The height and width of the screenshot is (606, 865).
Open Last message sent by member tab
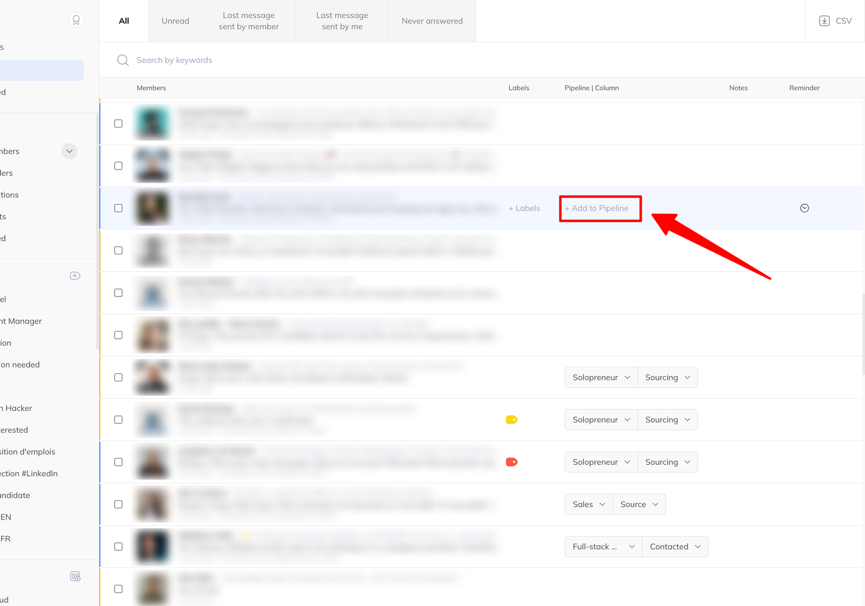click(x=249, y=21)
